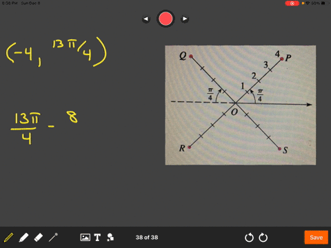Viewport: 331px width, 248px height.
Task: Select the white highlighter marker tool
Action: pos(23,237)
